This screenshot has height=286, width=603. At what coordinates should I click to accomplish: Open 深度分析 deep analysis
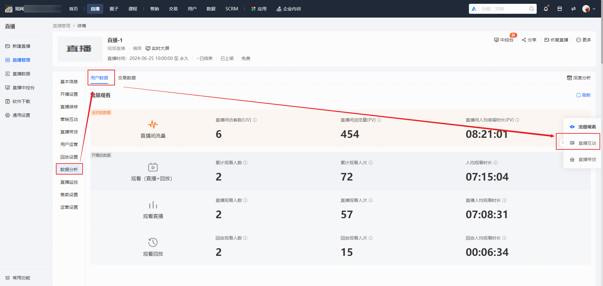click(579, 78)
